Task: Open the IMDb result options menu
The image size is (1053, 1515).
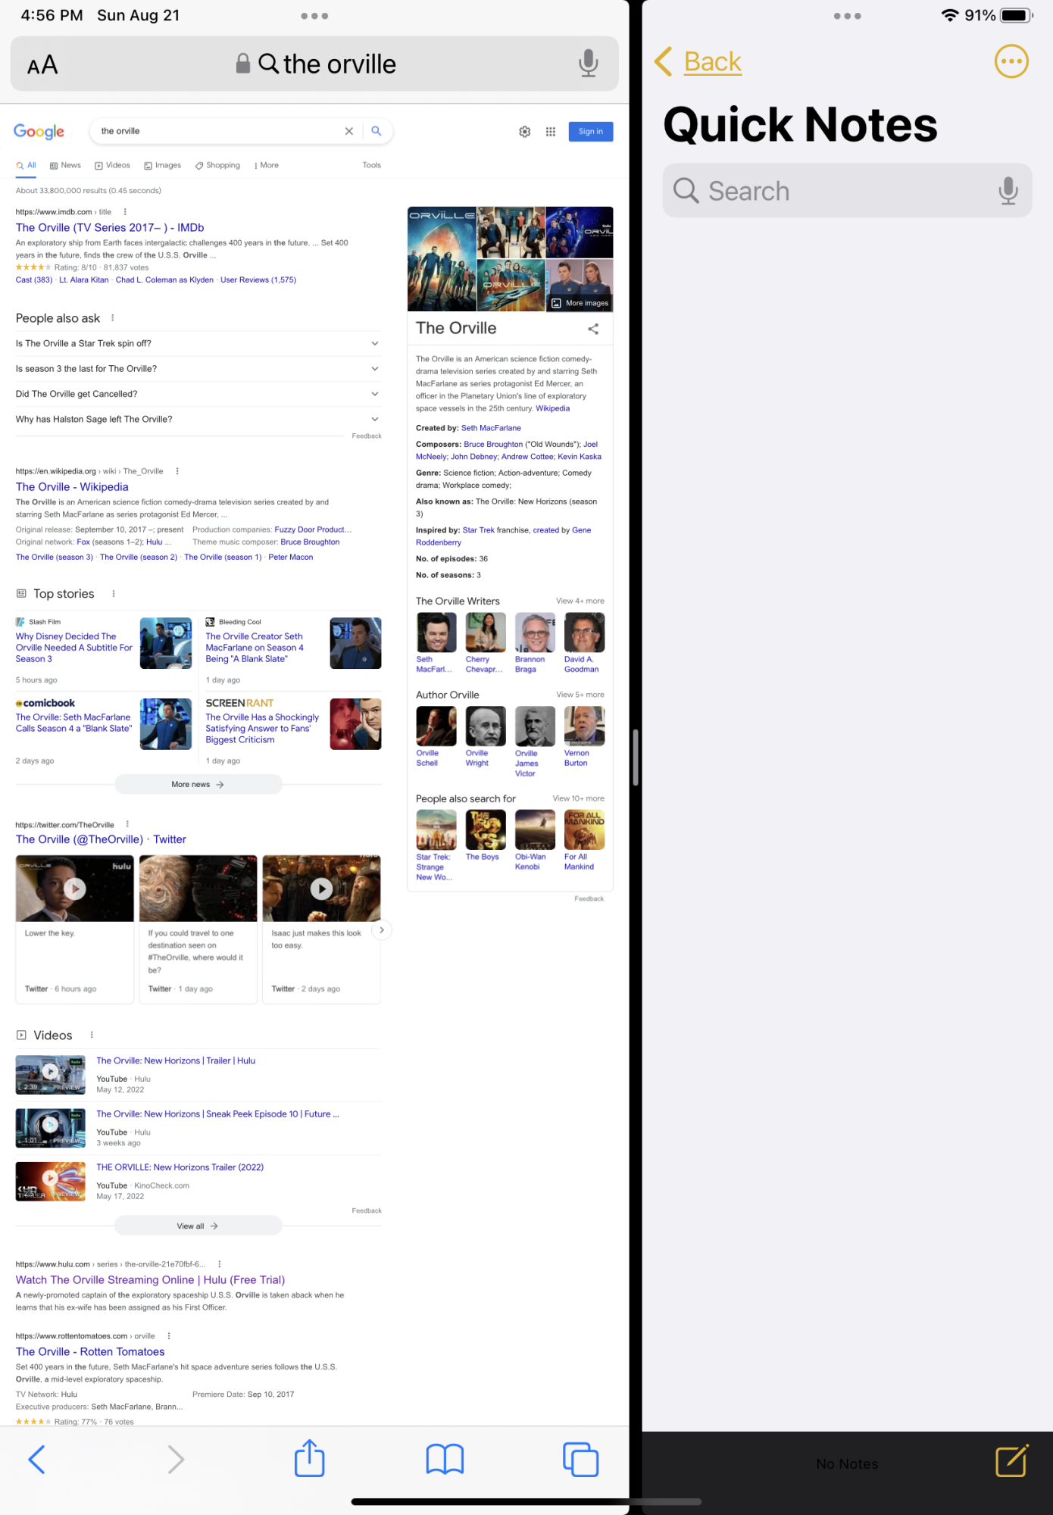Action: pos(125,212)
